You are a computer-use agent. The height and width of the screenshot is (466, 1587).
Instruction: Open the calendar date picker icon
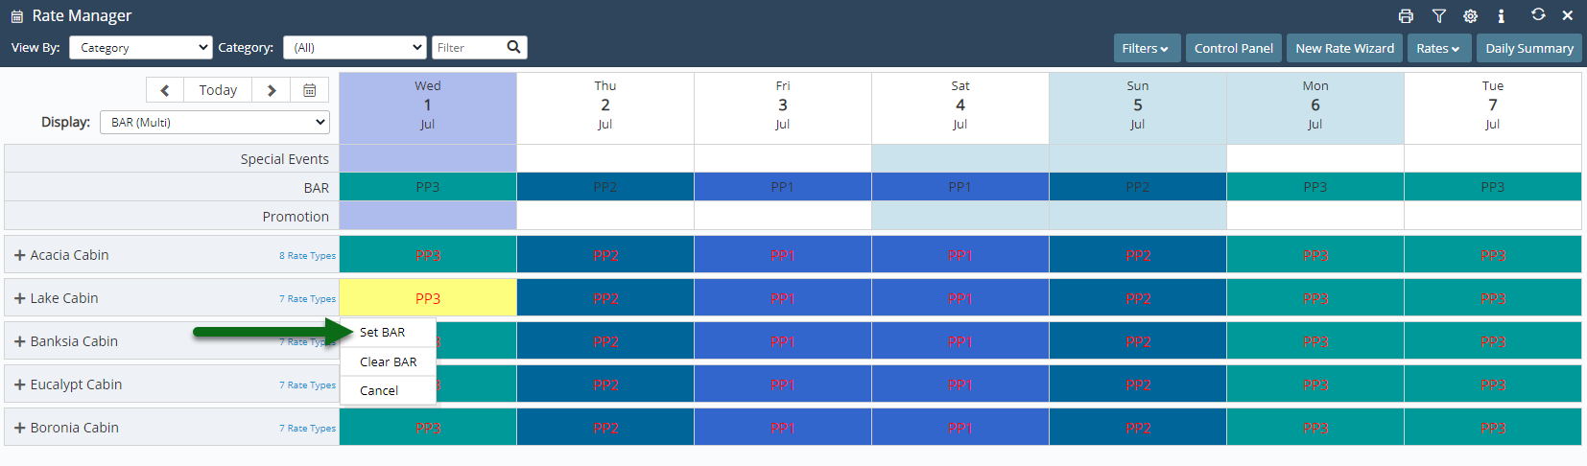(310, 90)
